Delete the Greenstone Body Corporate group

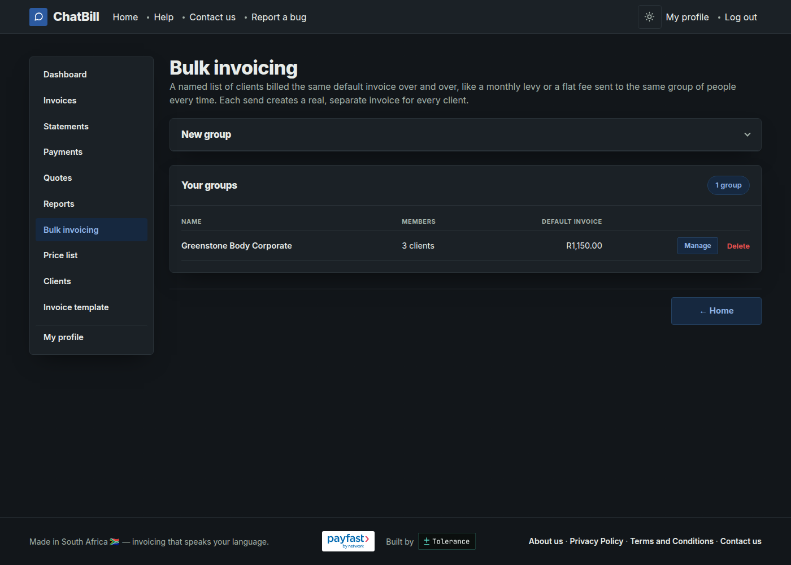(738, 246)
